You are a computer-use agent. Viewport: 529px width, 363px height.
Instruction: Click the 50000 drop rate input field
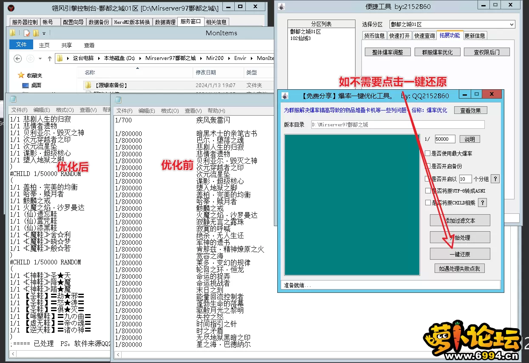[x=445, y=139]
